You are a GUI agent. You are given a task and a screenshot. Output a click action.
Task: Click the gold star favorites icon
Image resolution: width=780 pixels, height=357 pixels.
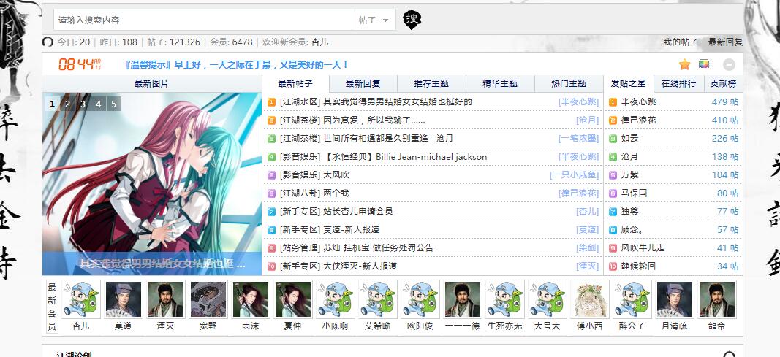[685, 64]
